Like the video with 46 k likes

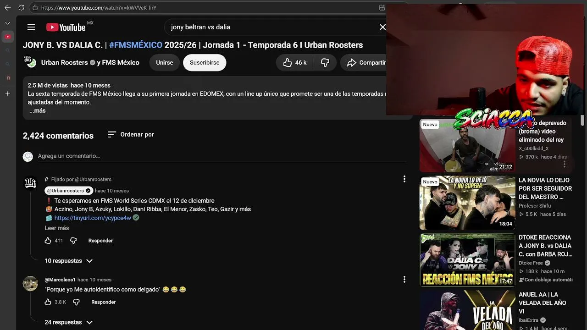point(295,63)
